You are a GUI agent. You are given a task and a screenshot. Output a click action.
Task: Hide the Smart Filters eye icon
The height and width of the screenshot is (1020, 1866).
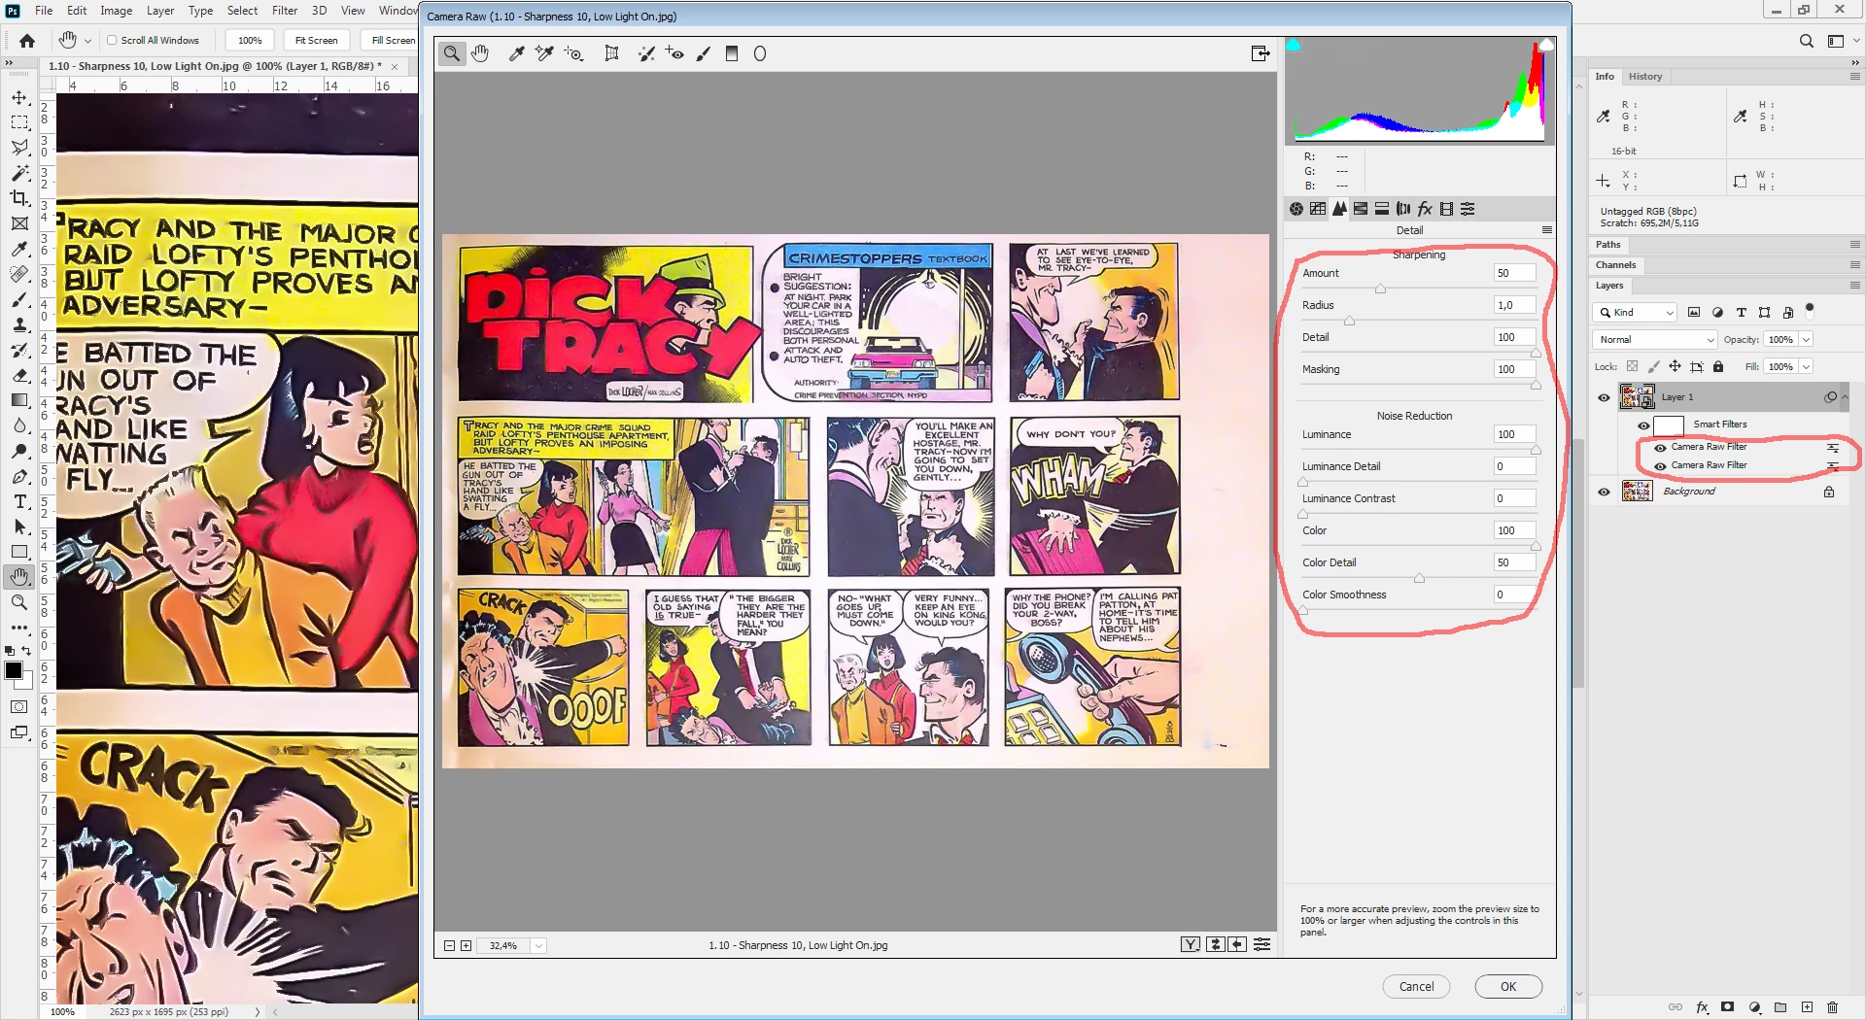1643,425
